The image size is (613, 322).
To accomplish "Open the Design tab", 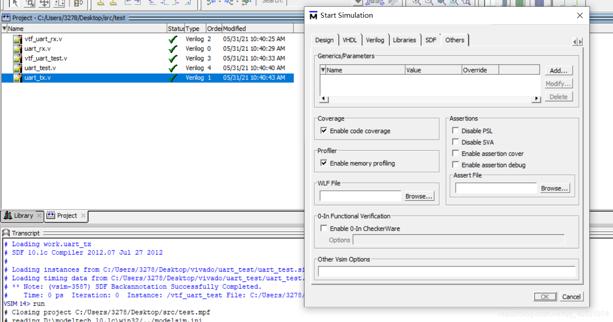I will (x=324, y=40).
